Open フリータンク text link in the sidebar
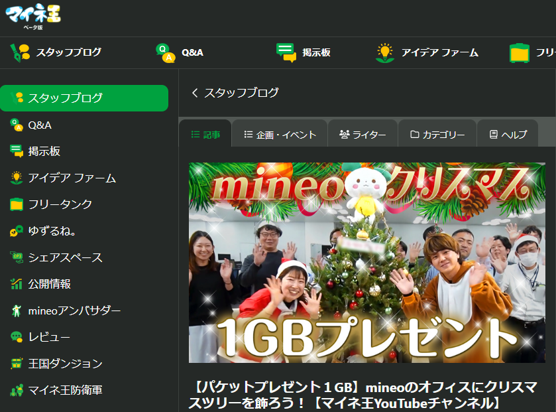556x412 pixels. [x=60, y=204]
